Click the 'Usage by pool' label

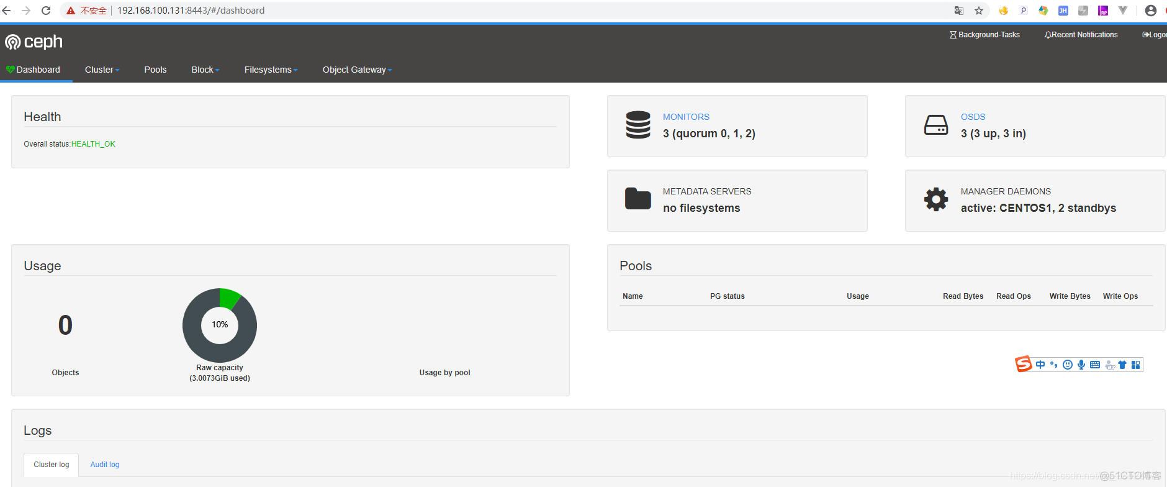pos(444,373)
